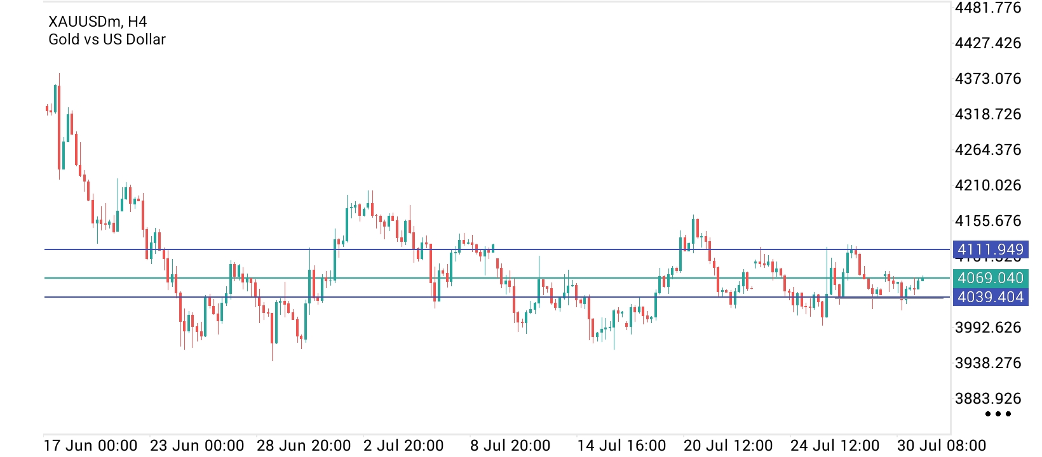Select the green 4069.040 current price label
1042x457 pixels.
point(991,278)
